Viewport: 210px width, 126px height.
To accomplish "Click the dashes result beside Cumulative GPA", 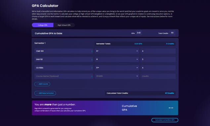I will (x=171, y=108).
